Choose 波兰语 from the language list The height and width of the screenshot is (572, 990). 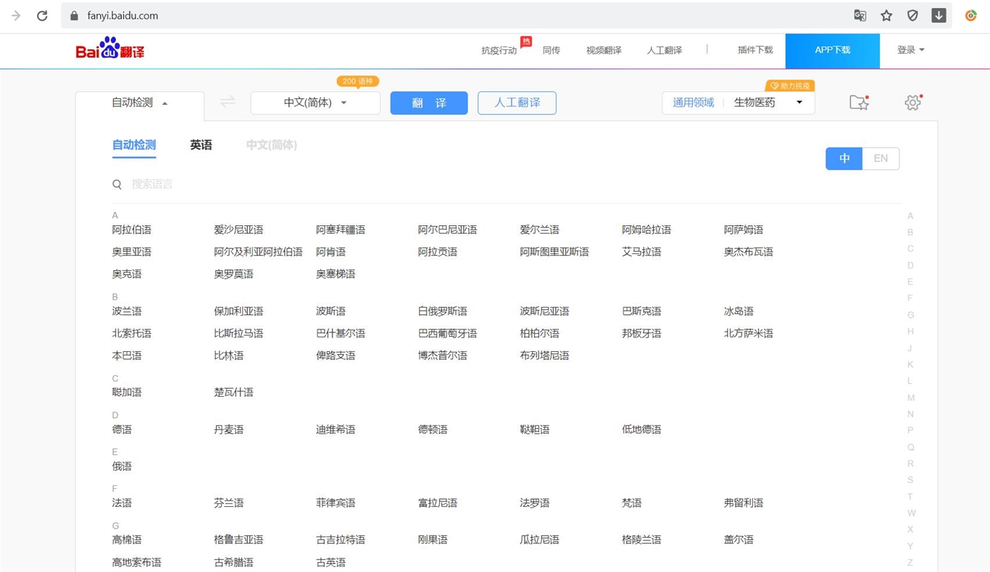coord(127,311)
